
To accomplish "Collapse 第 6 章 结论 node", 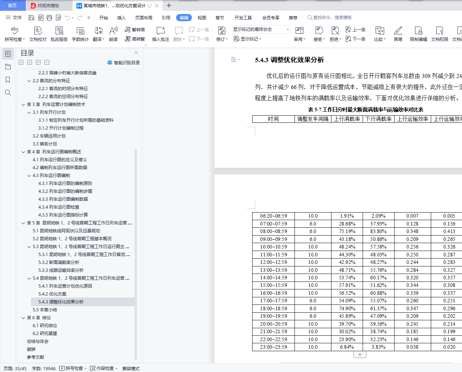I will tap(23, 318).
